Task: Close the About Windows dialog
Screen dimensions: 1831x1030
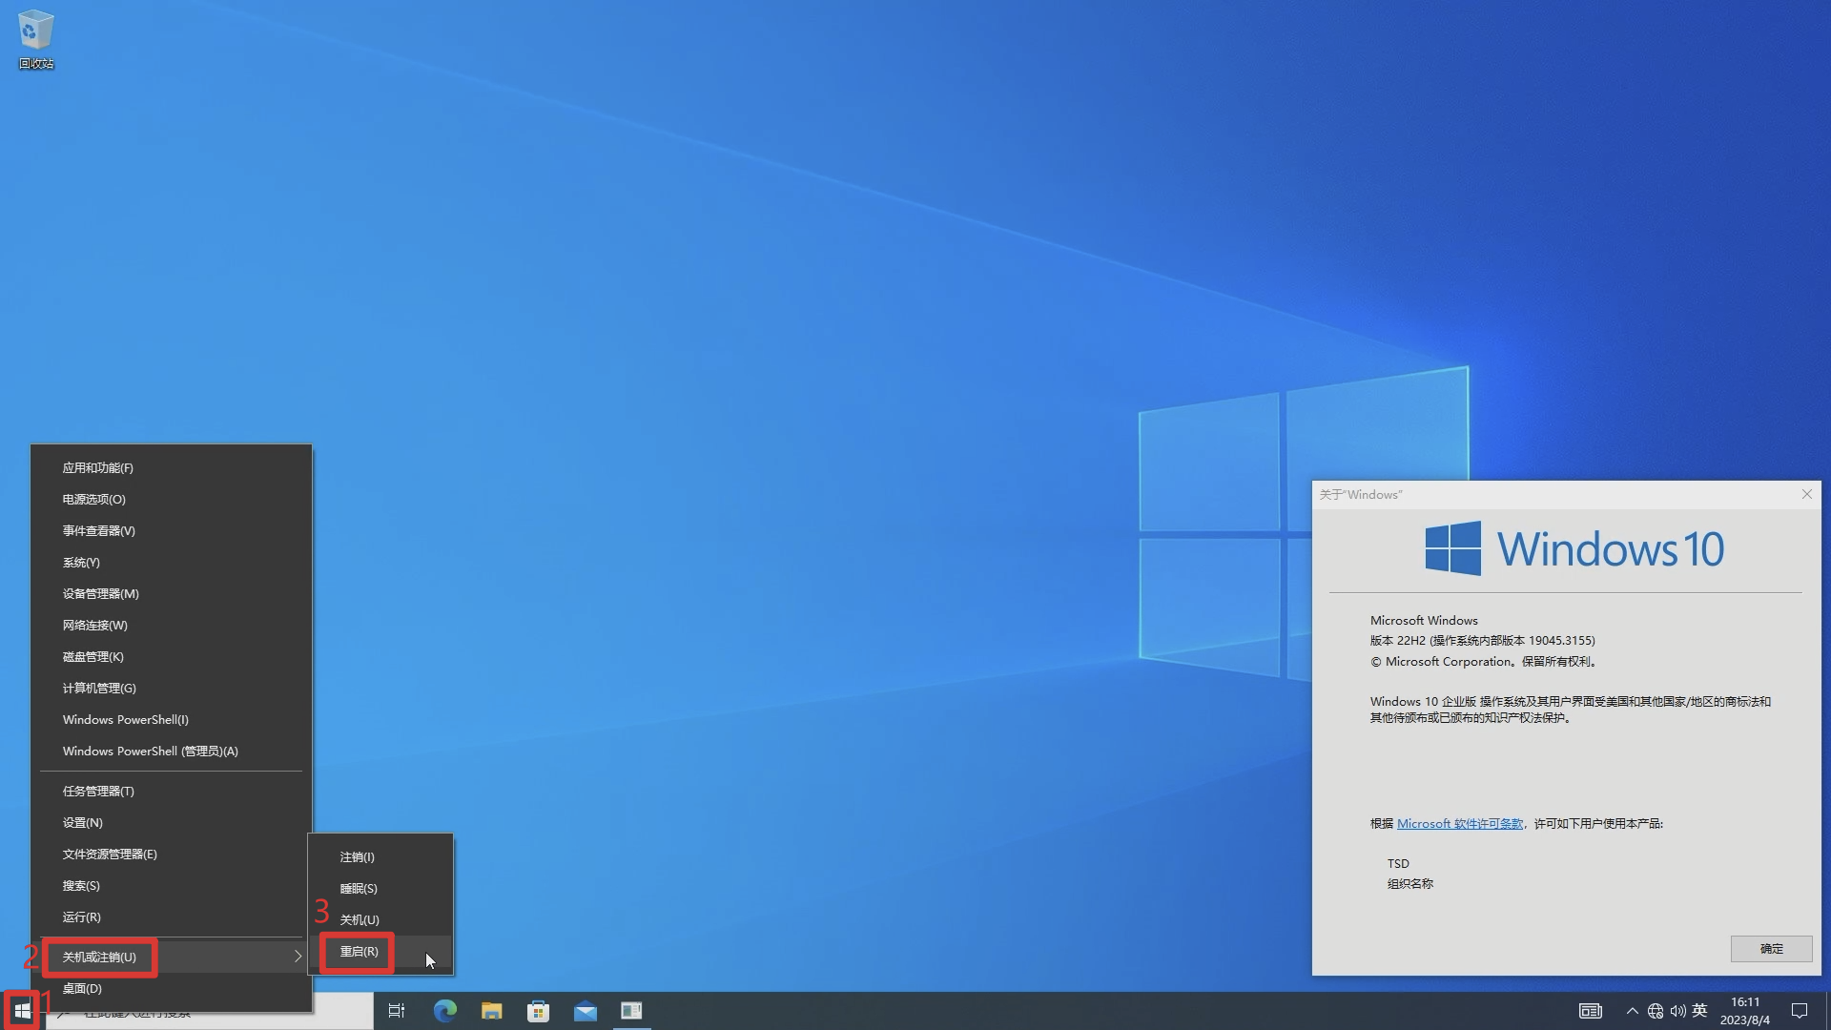Action: click(x=1806, y=494)
